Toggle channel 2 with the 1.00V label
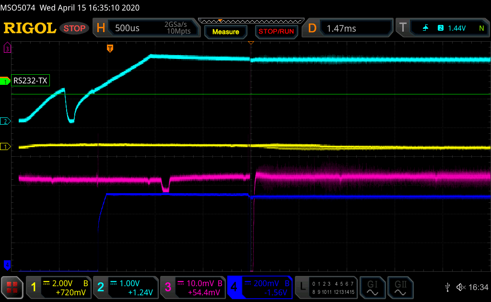This screenshot has height=302, width=491. point(125,287)
